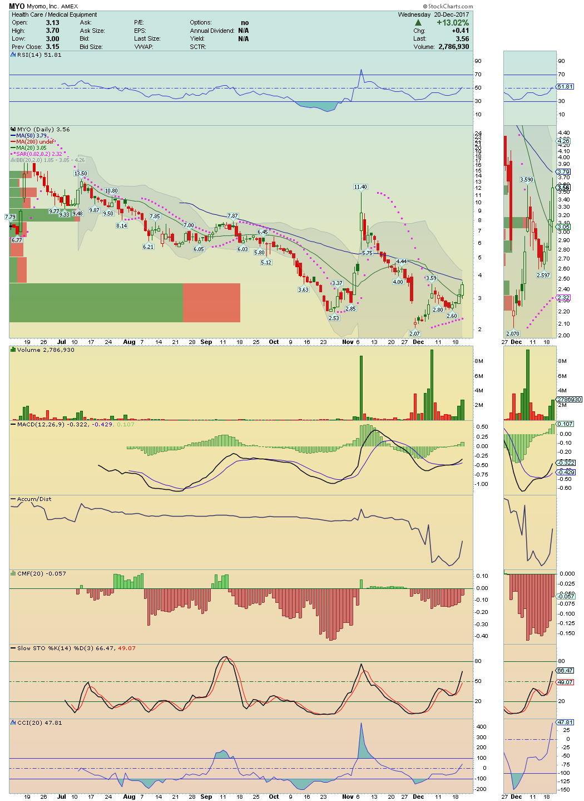Click the 47.81 CCI value tag
584x801 pixels.
pyautogui.click(x=565, y=722)
